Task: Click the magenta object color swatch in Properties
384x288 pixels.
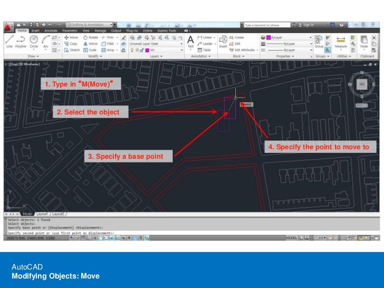Action: coord(268,37)
